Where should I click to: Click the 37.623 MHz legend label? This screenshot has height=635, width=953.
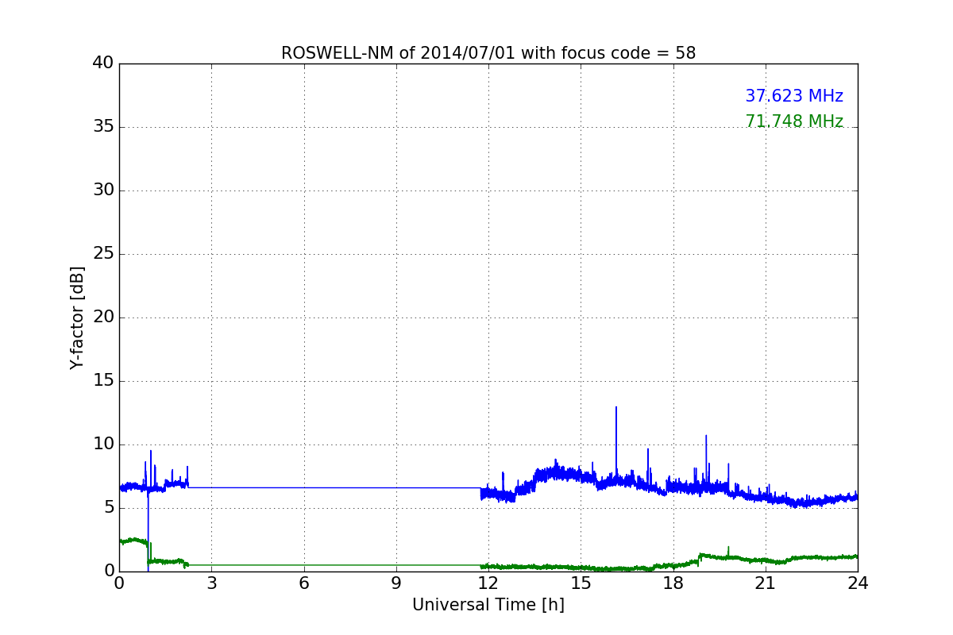coord(794,96)
